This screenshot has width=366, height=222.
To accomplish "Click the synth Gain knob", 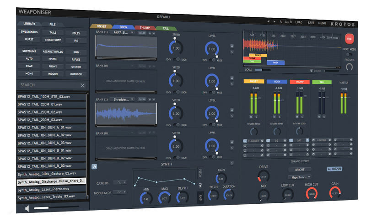I will (x=221, y=179).
